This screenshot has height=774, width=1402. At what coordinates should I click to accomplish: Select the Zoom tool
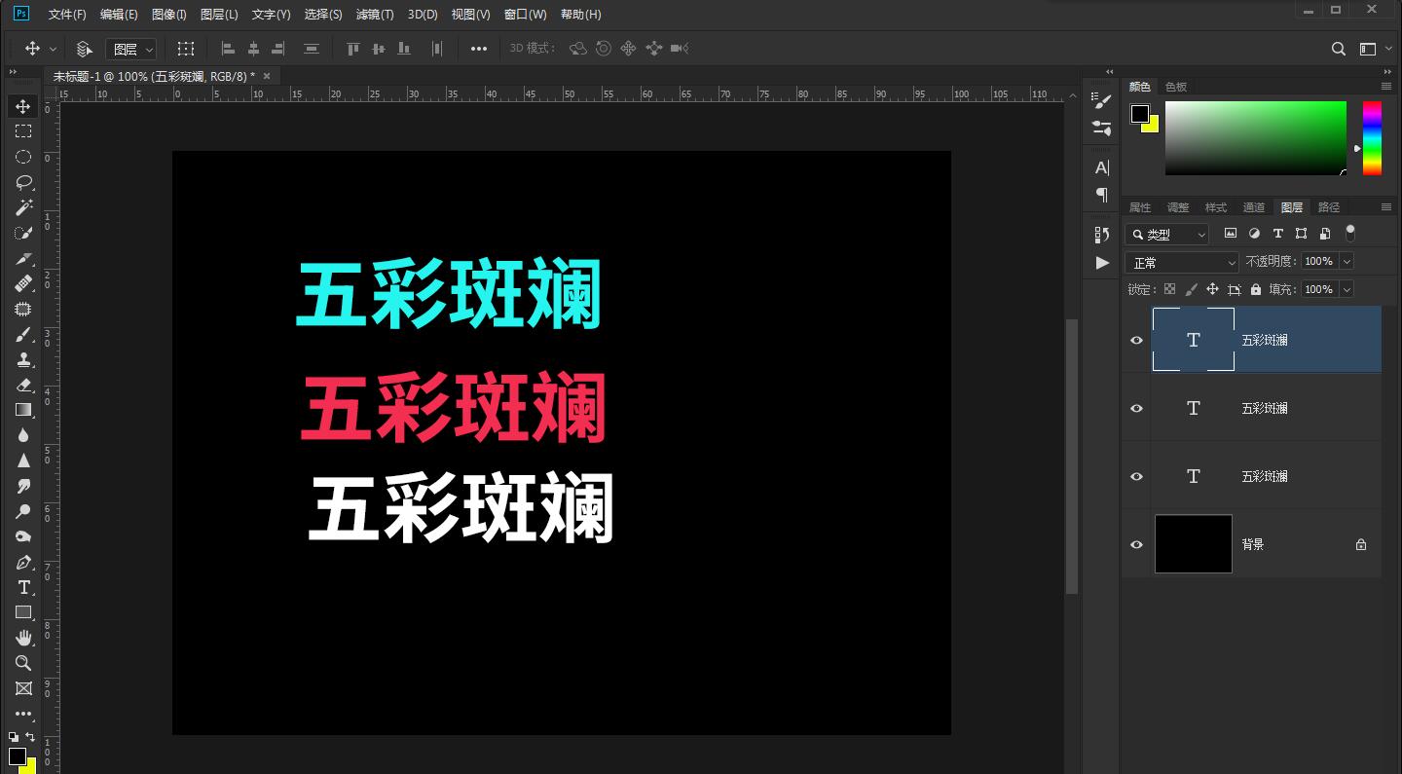[23, 663]
